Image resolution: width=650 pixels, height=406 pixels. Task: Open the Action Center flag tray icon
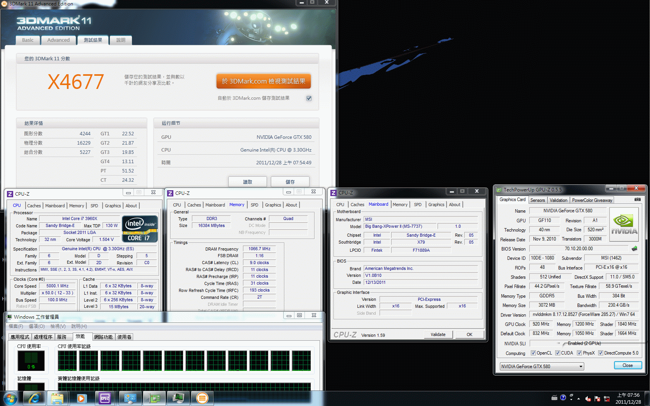click(597, 399)
